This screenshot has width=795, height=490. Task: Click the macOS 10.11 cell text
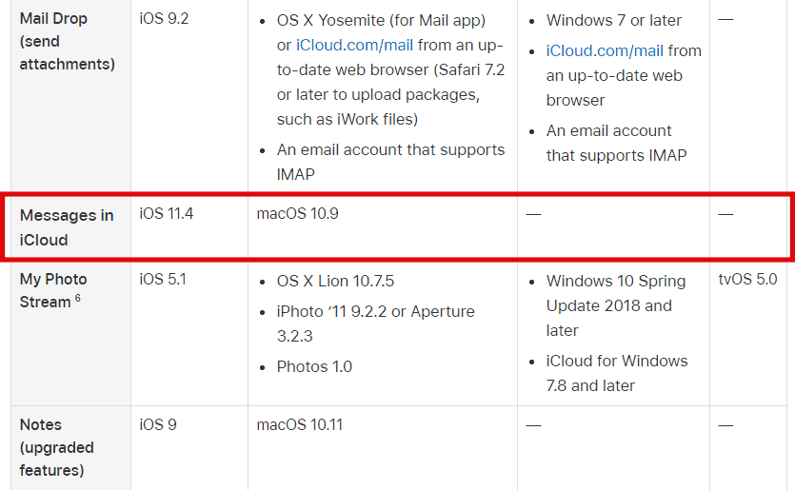(x=300, y=424)
